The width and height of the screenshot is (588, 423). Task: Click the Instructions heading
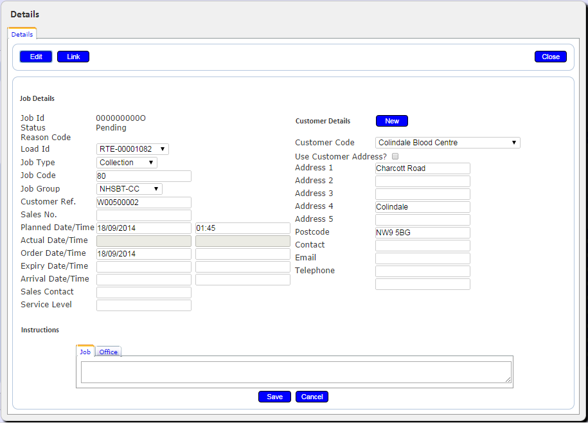(x=40, y=330)
